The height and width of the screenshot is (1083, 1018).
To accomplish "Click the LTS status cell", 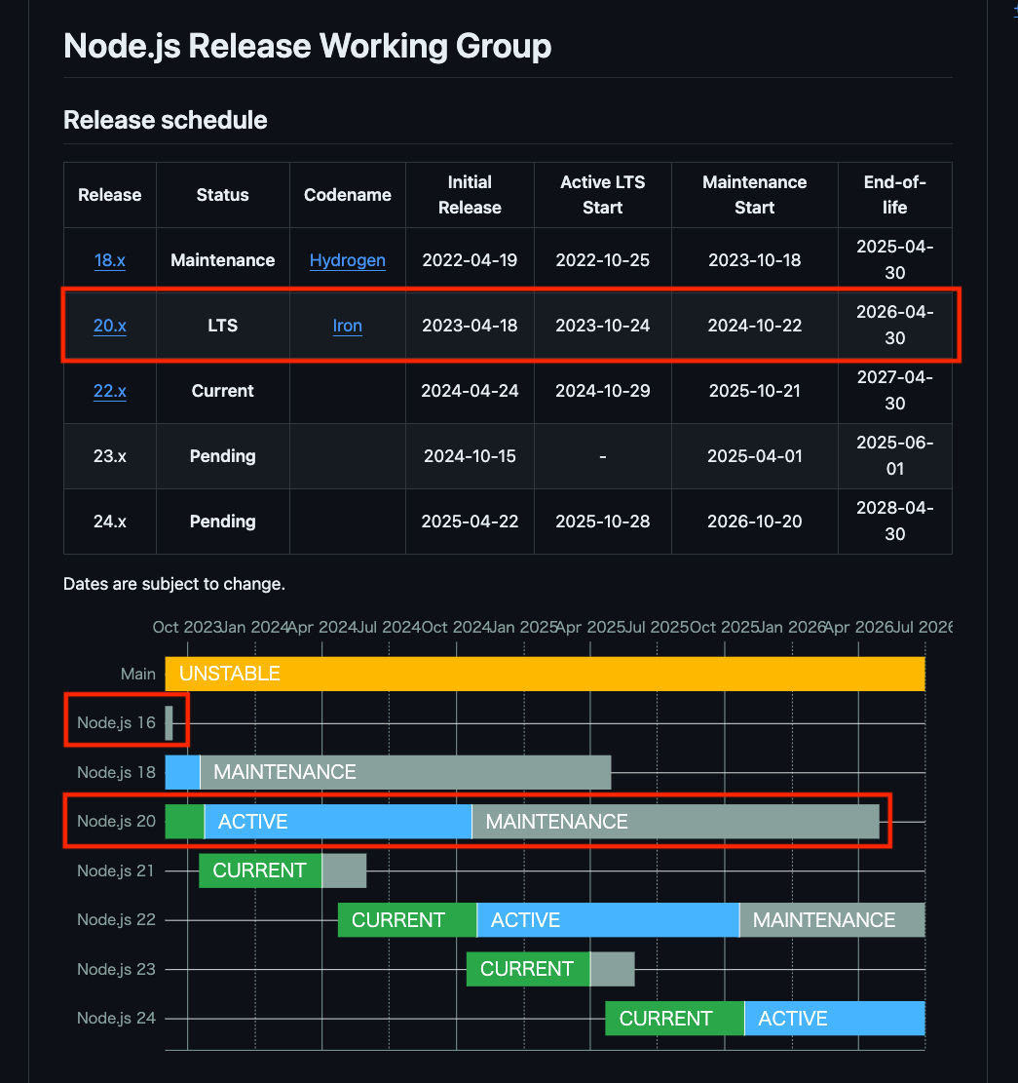I will (x=222, y=326).
